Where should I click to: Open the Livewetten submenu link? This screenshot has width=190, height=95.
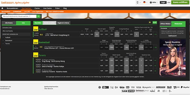(x=17, y=12)
